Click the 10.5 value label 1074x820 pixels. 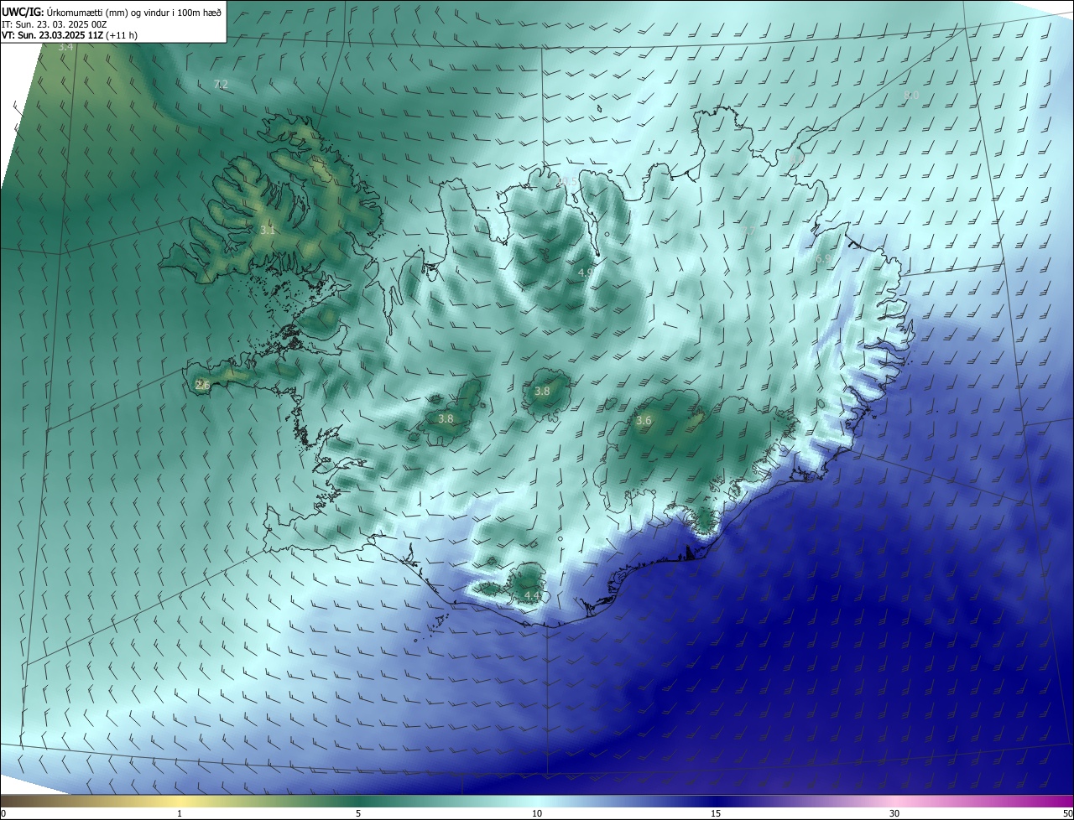point(568,182)
